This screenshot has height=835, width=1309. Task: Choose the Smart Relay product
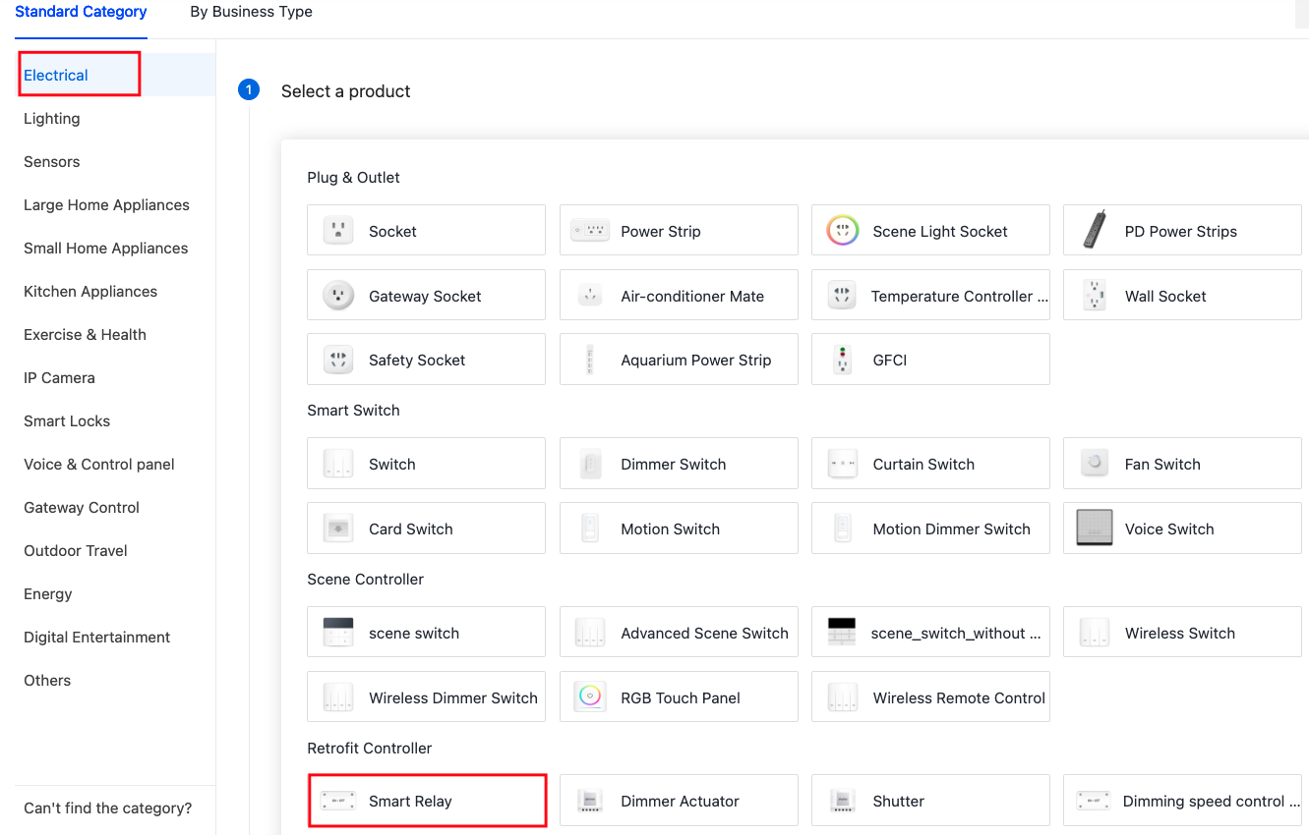pyautogui.click(x=426, y=800)
